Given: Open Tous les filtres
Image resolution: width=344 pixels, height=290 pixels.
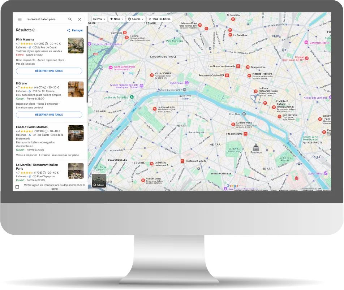Looking at the screenshot, I should (x=159, y=19).
